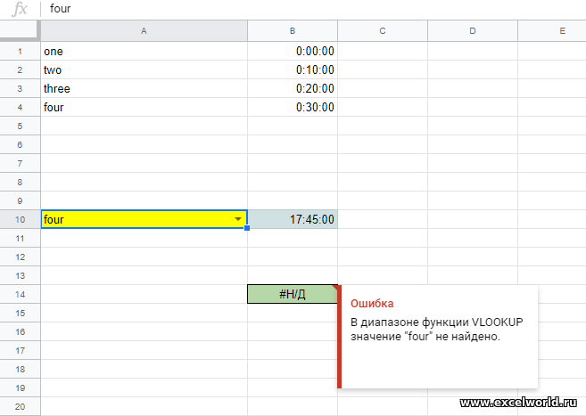Click cell with time 0:10:00
The height and width of the screenshot is (416, 586).
(293, 69)
